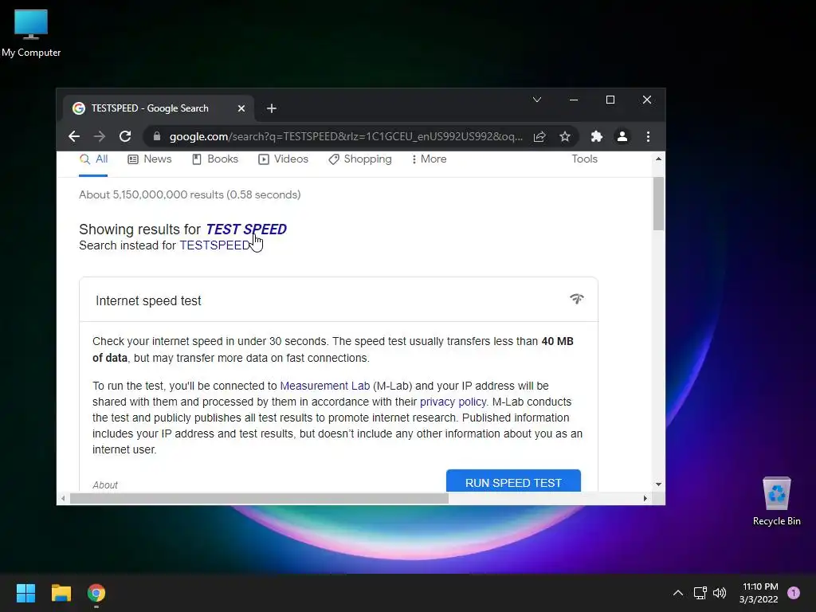Viewport: 816px width, 612px height.
Task: Show hidden system tray icons
Action: pos(678,593)
